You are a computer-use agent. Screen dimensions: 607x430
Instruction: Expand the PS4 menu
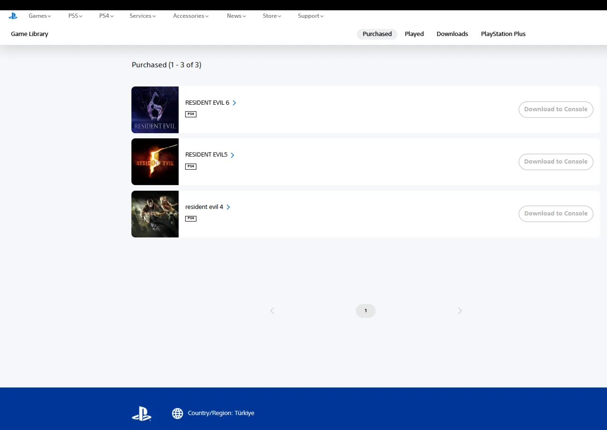coord(106,16)
